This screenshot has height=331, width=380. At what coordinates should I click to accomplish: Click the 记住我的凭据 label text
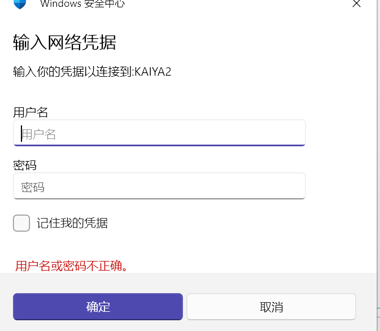(72, 223)
